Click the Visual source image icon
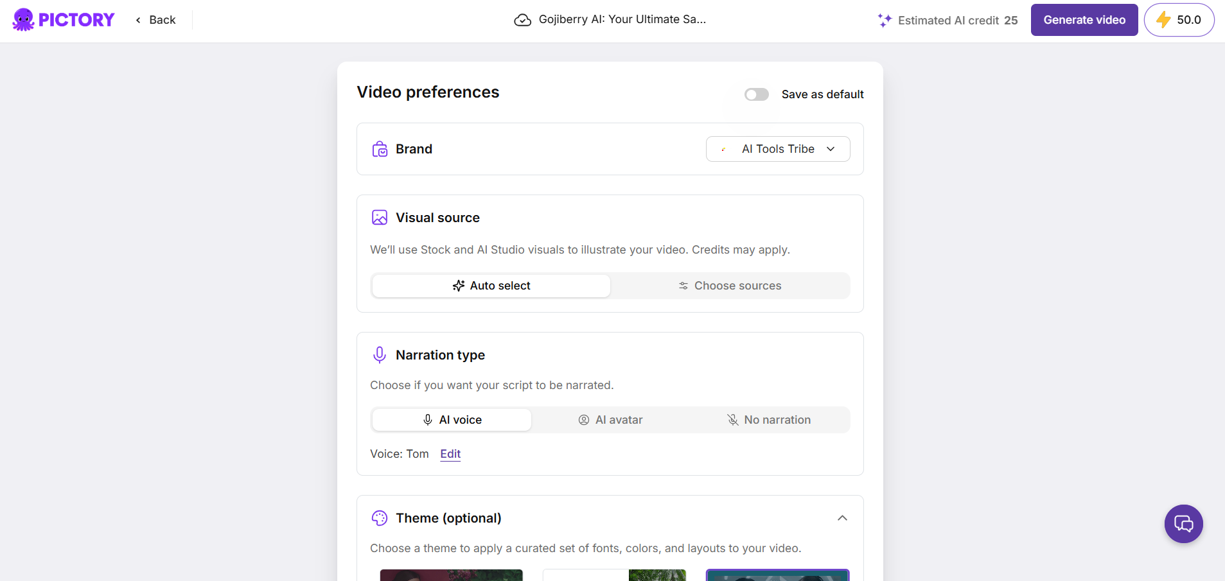The width and height of the screenshot is (1225, 581). point(380,218)
